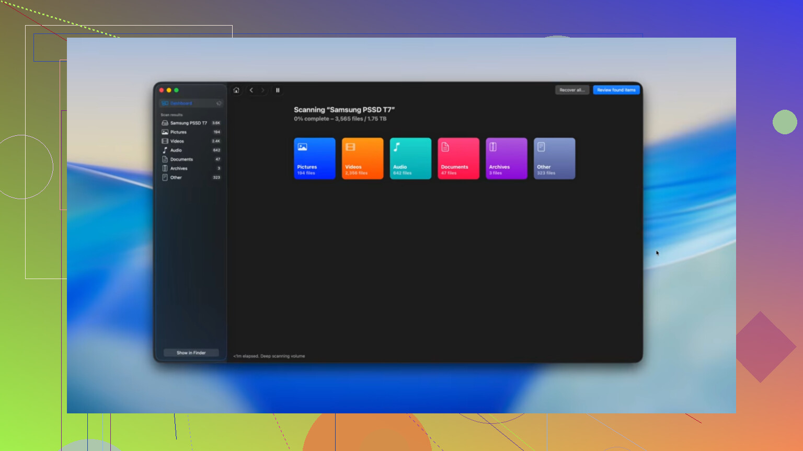803x451 pixels.
Task: Select Videos in sidebar scan results
Action: 177,141
